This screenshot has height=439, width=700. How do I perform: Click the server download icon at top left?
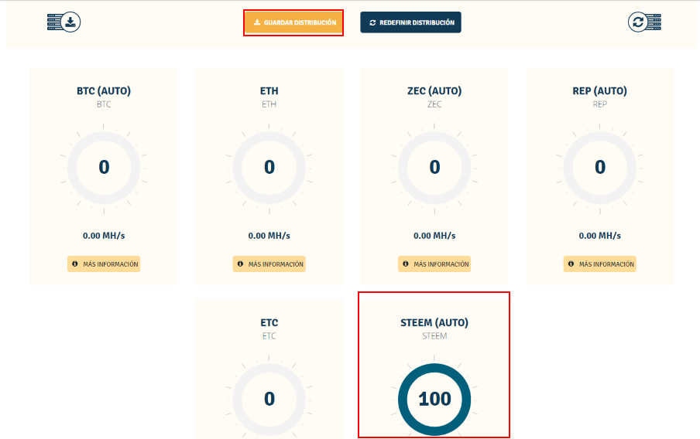pos(63,22)
